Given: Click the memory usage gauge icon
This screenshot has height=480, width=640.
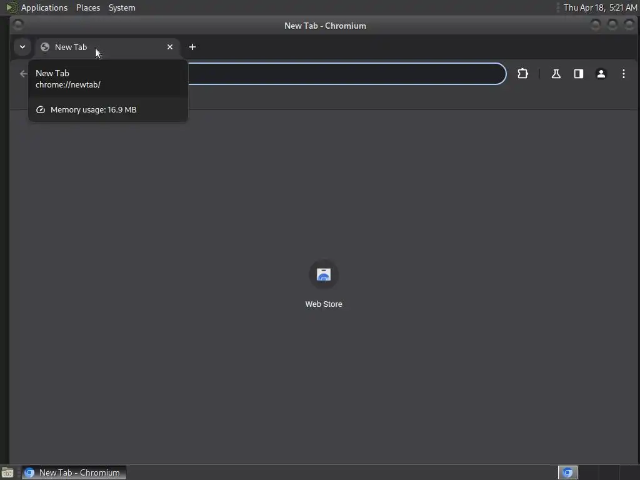Looking at the screenshot, I should (x=41, y=110).
